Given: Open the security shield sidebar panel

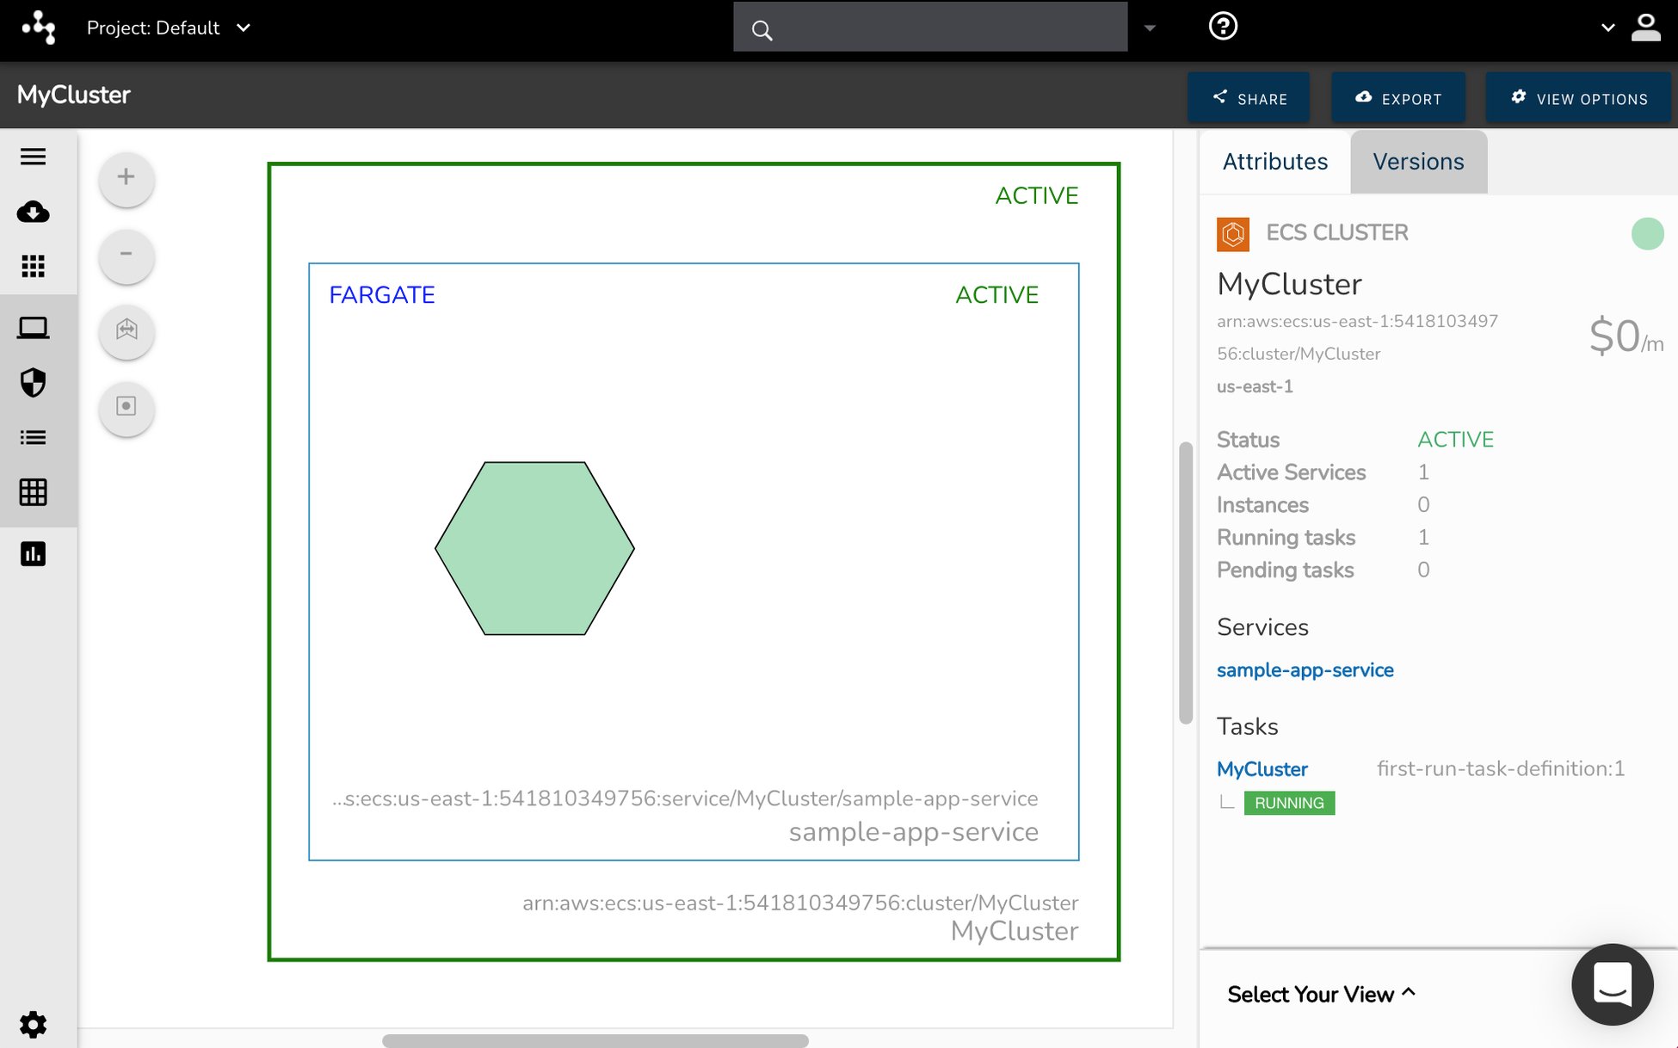Looking at the screenshot, I should coord(33,383).
